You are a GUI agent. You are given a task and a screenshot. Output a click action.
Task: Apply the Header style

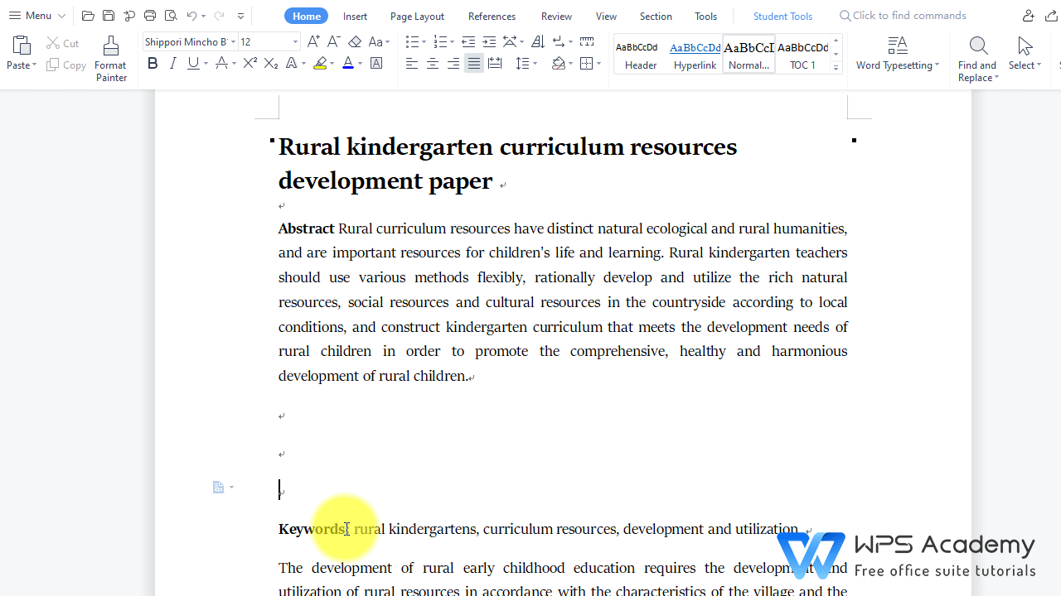coord(641,55)
